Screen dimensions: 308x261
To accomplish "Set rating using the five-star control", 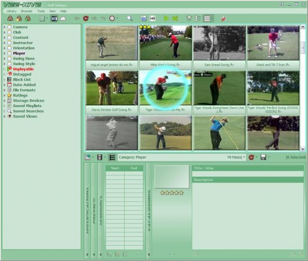I will (172, 193).
